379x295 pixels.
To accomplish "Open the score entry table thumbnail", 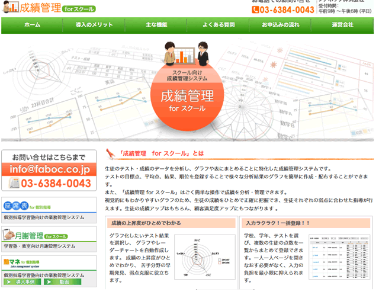I will pos(339,257).
